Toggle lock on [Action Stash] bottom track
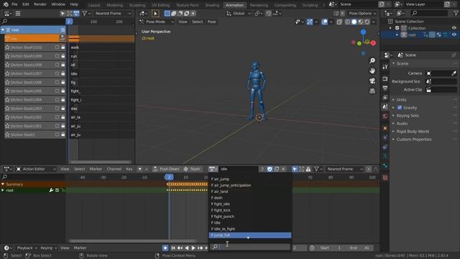The width and height of the screenshot is (460, 259). pyautogui.click(x=63, y=135)
